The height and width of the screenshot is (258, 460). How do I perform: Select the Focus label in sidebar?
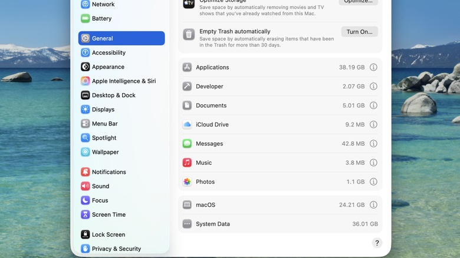pos(100,200)
